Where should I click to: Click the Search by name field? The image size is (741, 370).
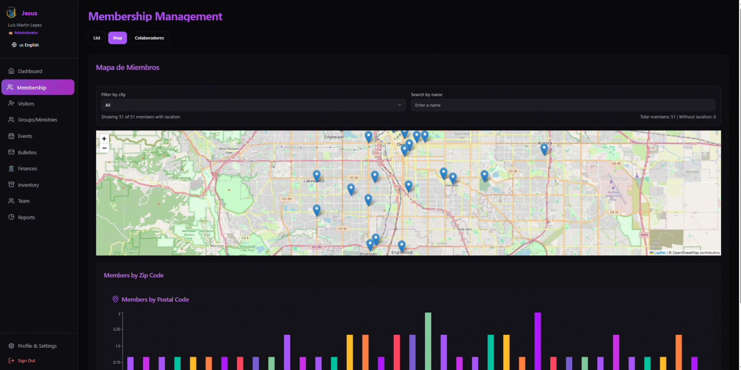coord(563,105)
